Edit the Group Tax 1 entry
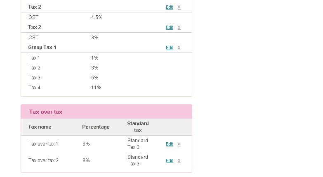 click(169, 48)
